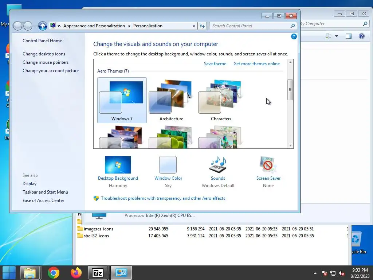Click help icon in background Computer window
373x280 pixels.
click(362, 36)
